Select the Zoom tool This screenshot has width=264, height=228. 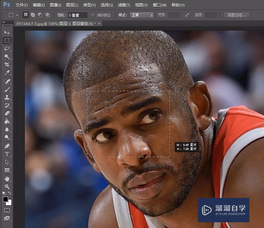(x=7, y=186)
